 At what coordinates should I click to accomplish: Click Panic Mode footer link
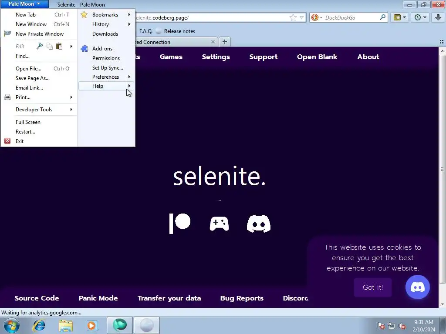98,298
